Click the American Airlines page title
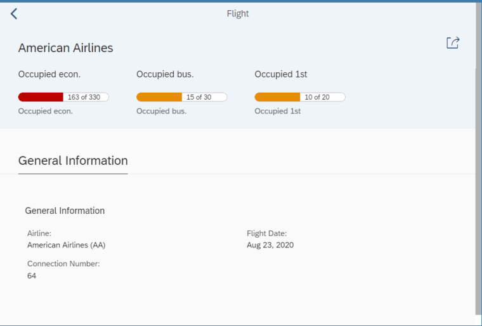This screenshot has width=482, height=326. pos(65,48)
